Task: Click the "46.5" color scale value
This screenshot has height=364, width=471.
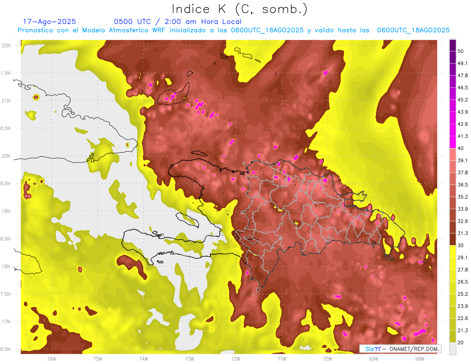Action: pyautogui.click(x=463, y=88)
